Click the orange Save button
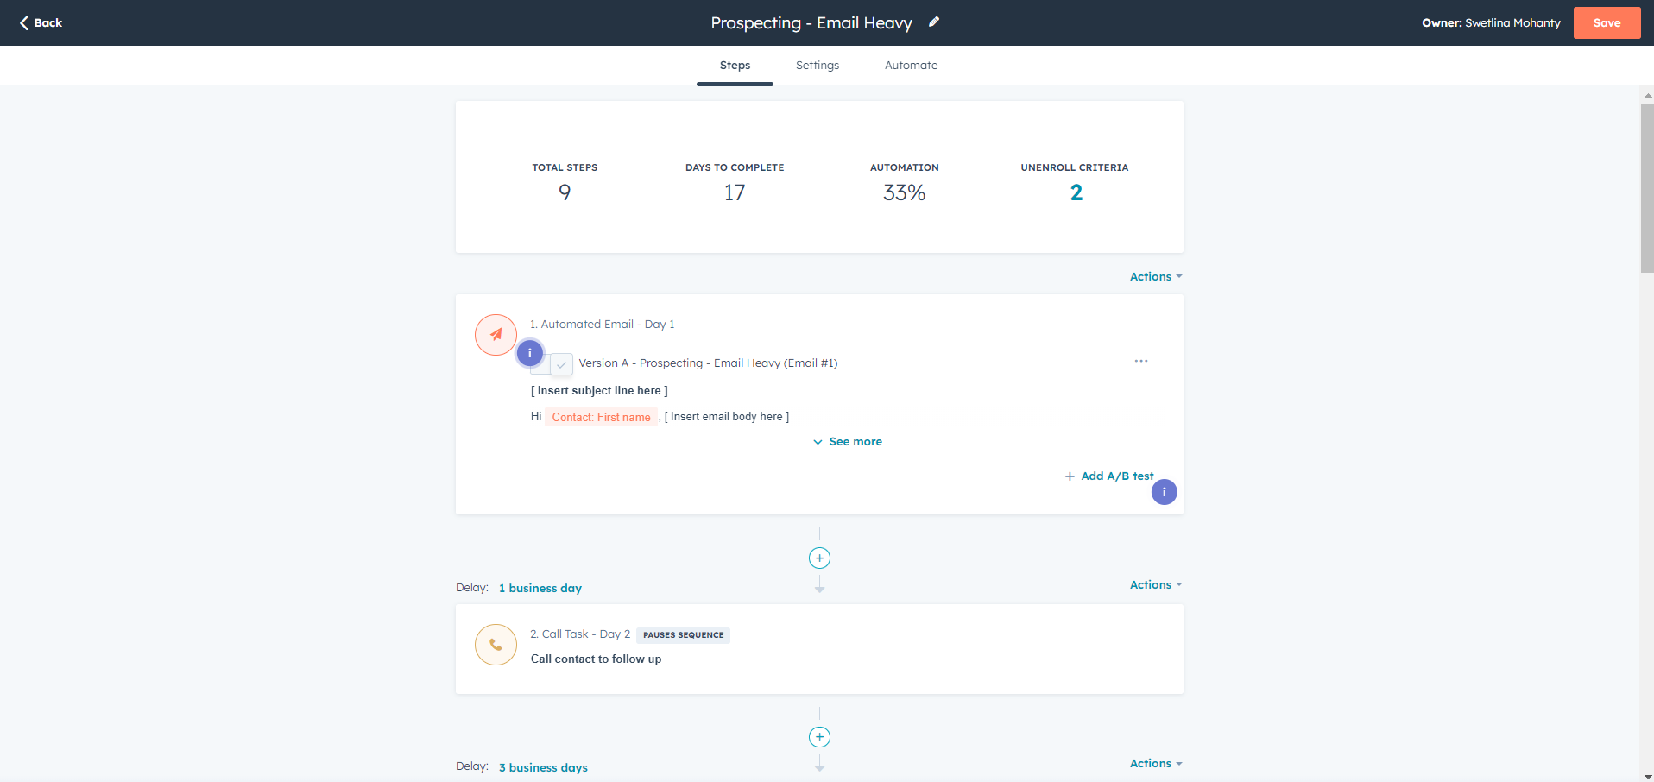 [1606, 23]
